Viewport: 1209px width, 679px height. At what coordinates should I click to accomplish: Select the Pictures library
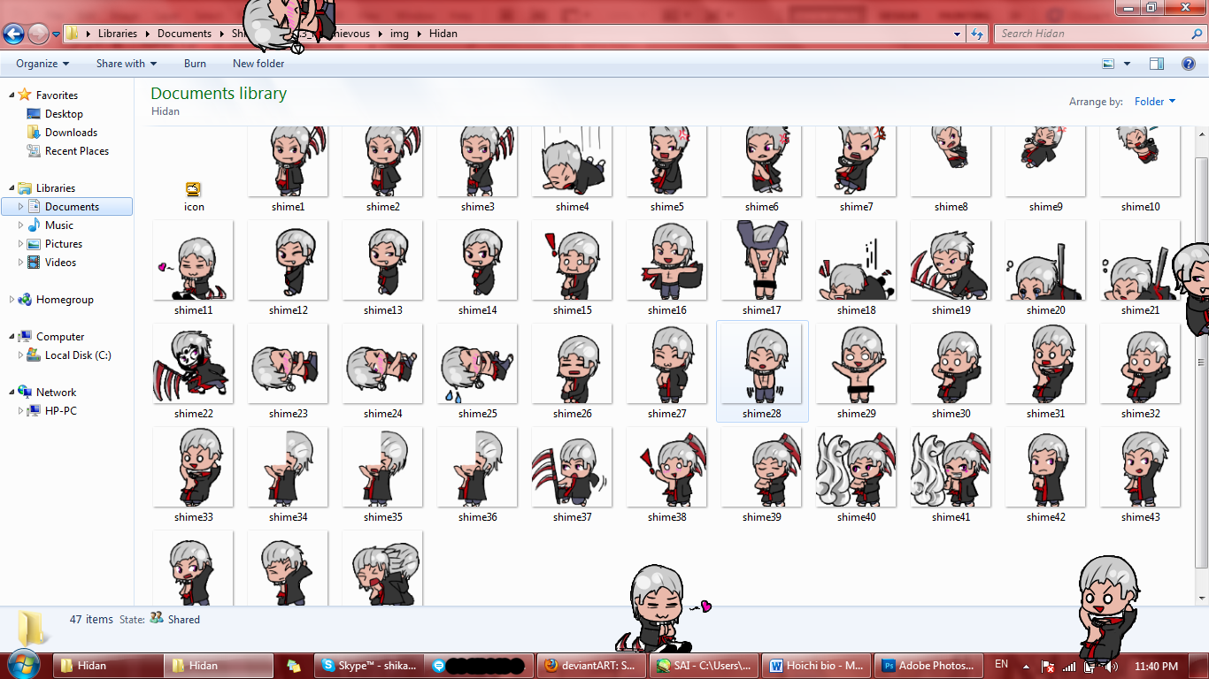coord(63,244)
